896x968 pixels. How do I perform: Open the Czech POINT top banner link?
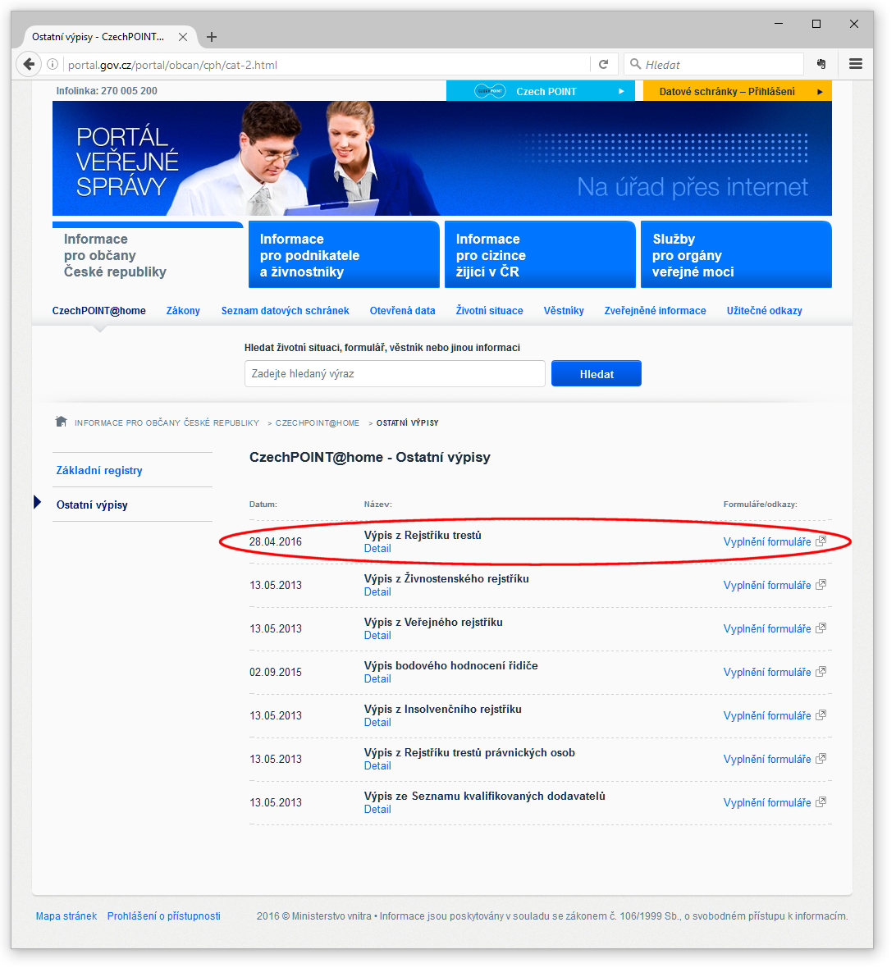tap(541, 91)
